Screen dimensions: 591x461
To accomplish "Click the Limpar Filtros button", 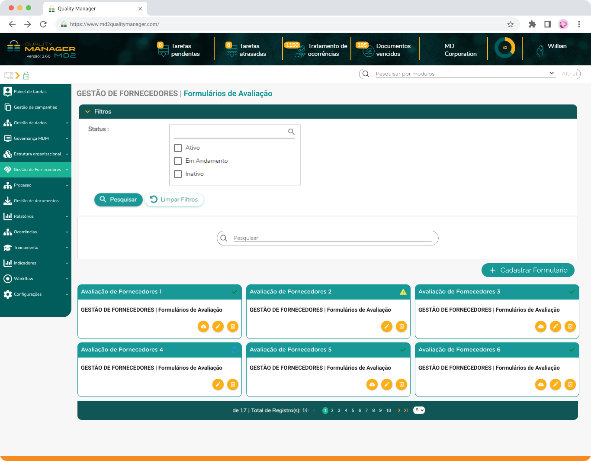I will pos(174,200).
